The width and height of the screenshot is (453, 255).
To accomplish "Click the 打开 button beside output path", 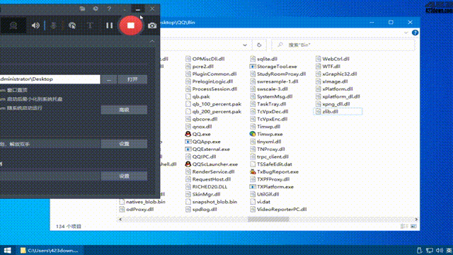I will pyautogui.click(x=132, y=79).
